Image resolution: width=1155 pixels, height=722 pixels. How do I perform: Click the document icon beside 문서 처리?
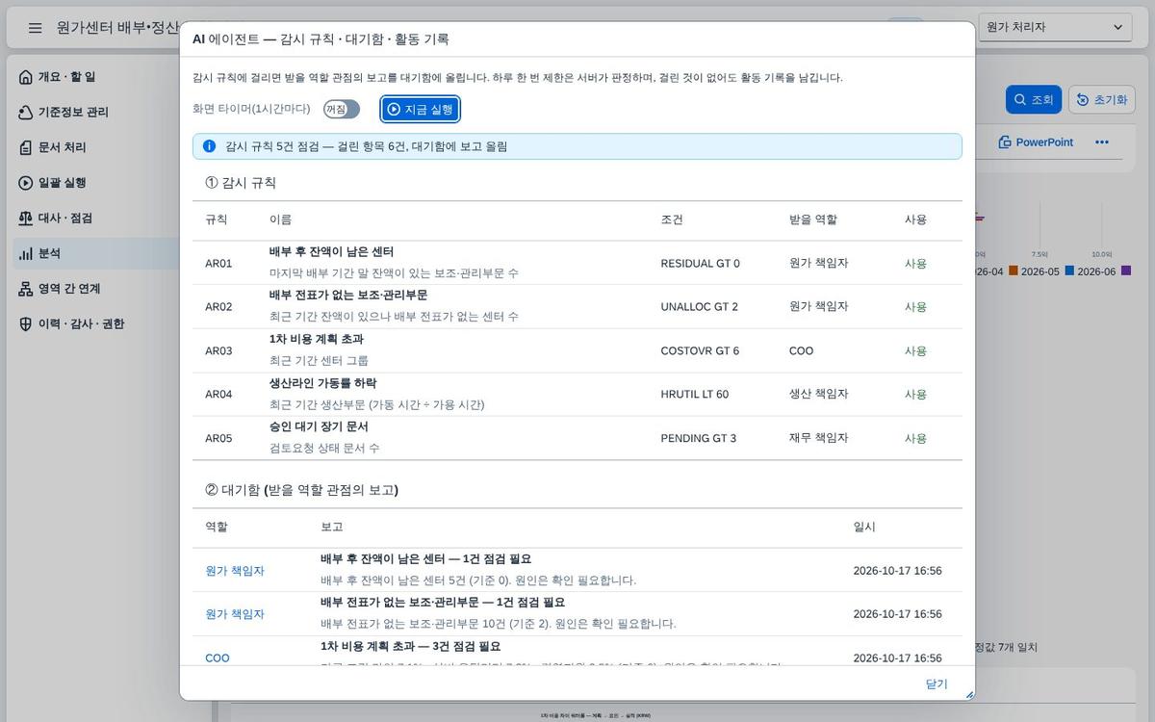pyautogui.click(x=26, y=147)
